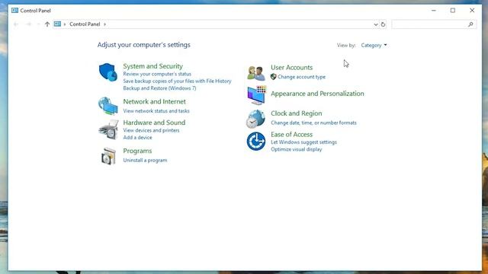This screenshot has height=274, width=488.
Task: Open the Hardware and Sound printer icon
Action: point(108,129)
